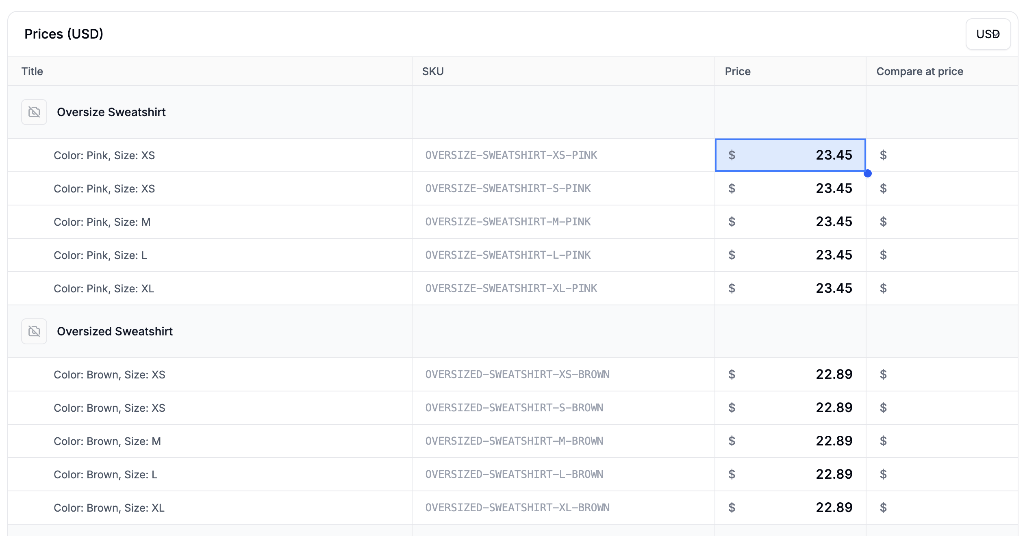
Task: Select the price cell for OVERSIZED-SWEATSHIRT-XS-BROWN
Action: pos(790,374)
